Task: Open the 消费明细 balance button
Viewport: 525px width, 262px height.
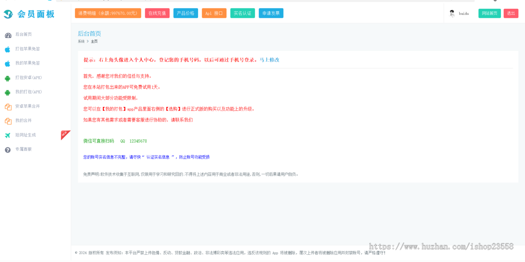Action: (x=108, y=13)
